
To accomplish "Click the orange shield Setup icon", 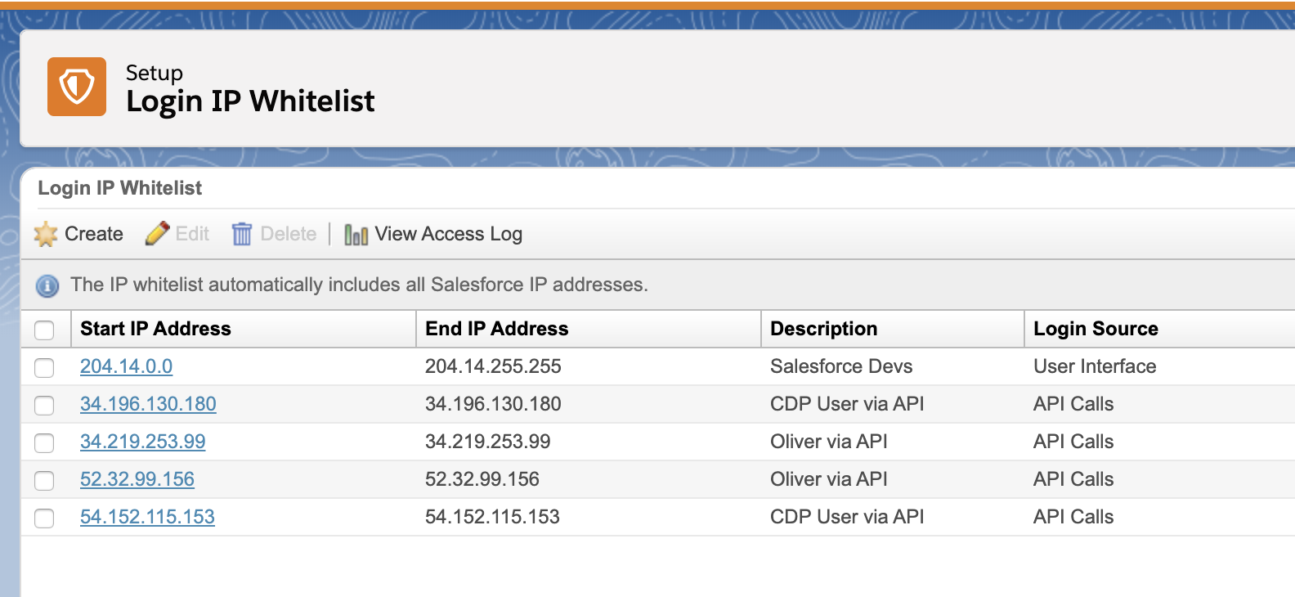I will click(x=77, y=87).
